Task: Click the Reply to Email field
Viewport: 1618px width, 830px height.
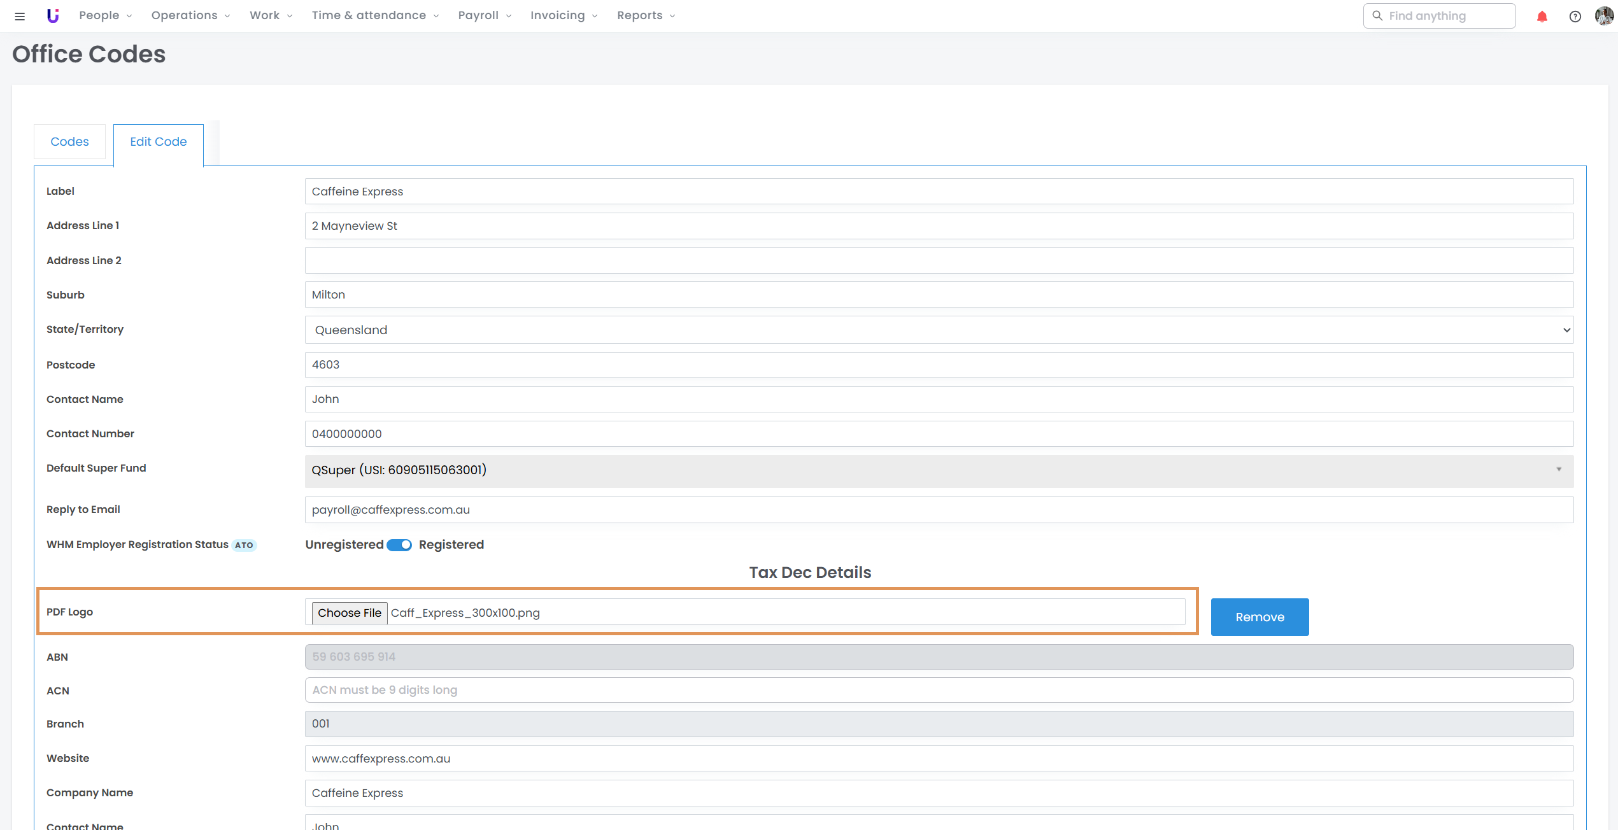Action: pyautogui.click(x=939, y=510)
